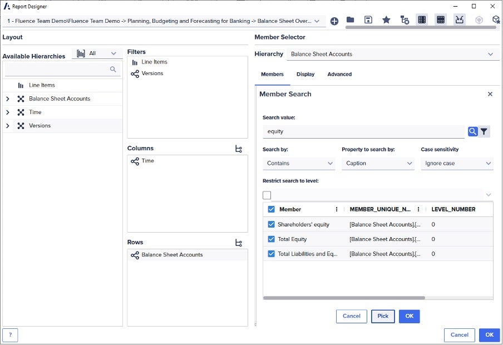Uncheck the Total Equity checkbox
503x345 pixels.
[272, 239]
